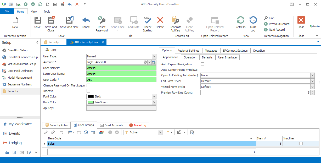Toggle Inactive checkbox in Sales row
Image resolution: width=321 pixels, height=163 pixels.
tap(301, 143)
